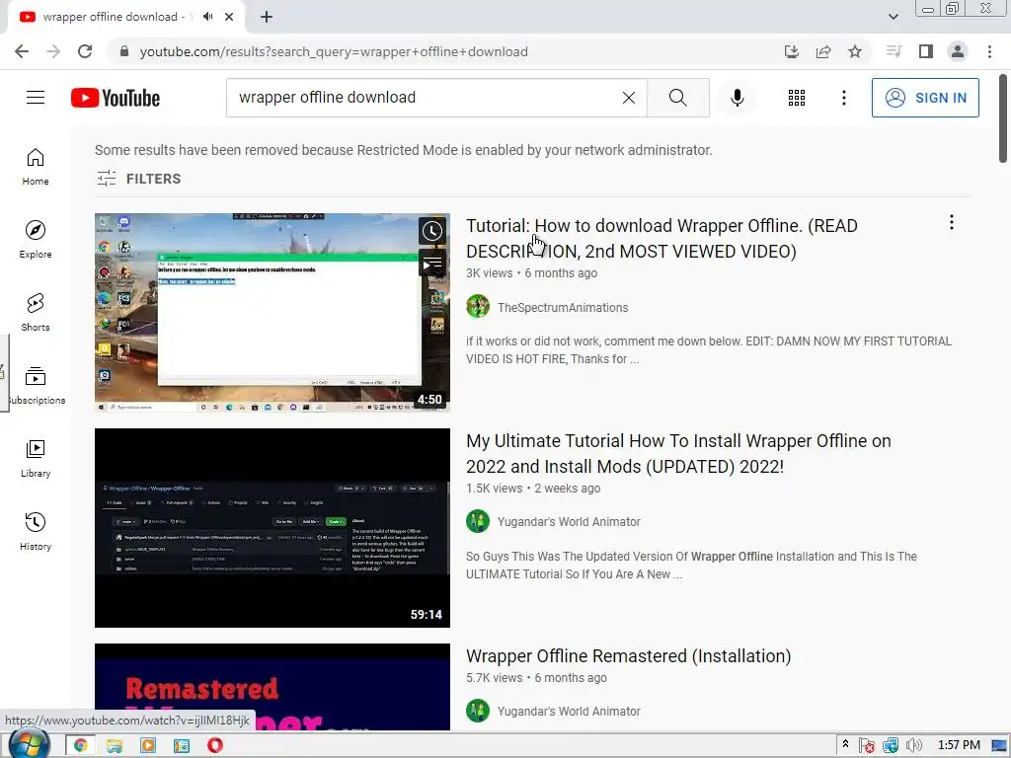
Task: Visit TheSpectrumAnimations channel name
Action: (562, 308)
